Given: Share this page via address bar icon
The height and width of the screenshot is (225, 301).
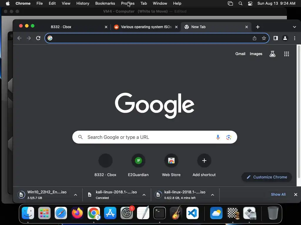Looking at the screenshot, I should [255, 38].
